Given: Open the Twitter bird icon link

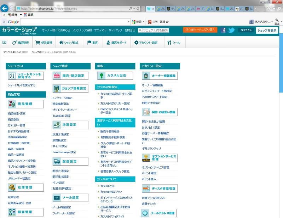Looking at the screenshot, I should pyautogui.click(x=231, y=30).
